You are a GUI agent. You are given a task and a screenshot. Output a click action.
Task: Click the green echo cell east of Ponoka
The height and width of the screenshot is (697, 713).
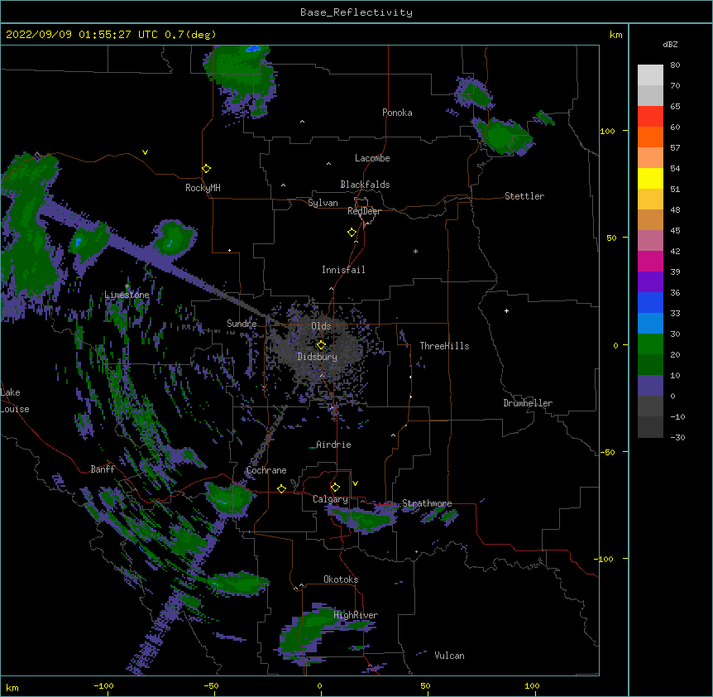tap(500, 136)
